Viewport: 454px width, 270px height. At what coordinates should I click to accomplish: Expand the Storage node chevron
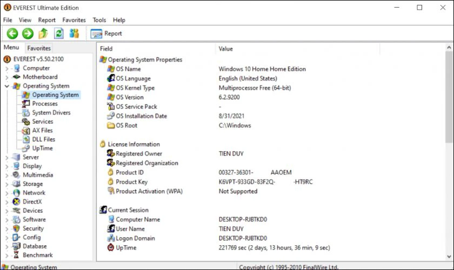6,184
